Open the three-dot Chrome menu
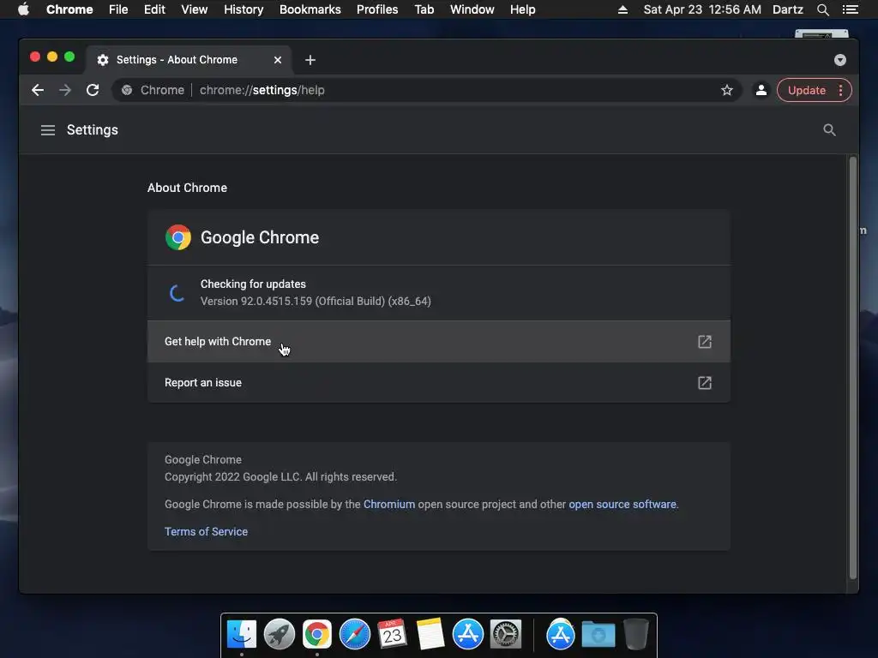This screenshot has width=878, height=658. tap(840, 90)
